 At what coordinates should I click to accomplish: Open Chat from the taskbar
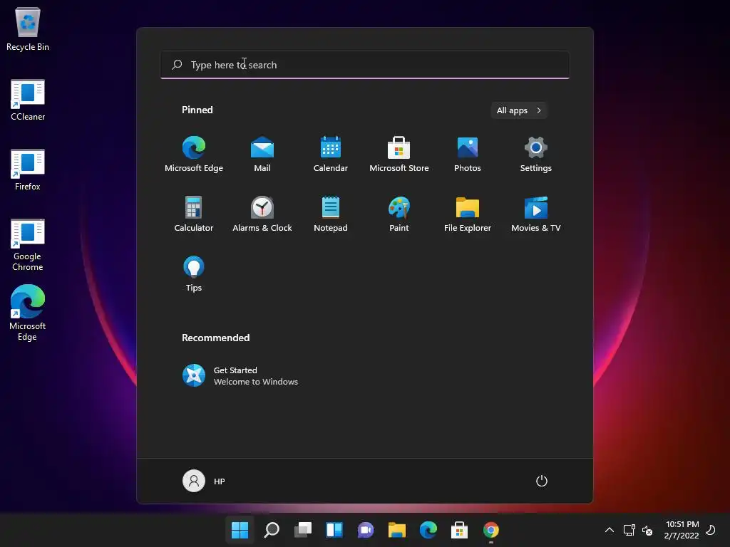[x=366, y=530]
